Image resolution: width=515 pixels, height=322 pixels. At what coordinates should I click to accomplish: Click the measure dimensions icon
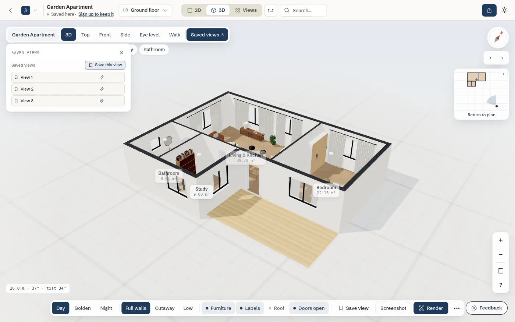[271, 10]
